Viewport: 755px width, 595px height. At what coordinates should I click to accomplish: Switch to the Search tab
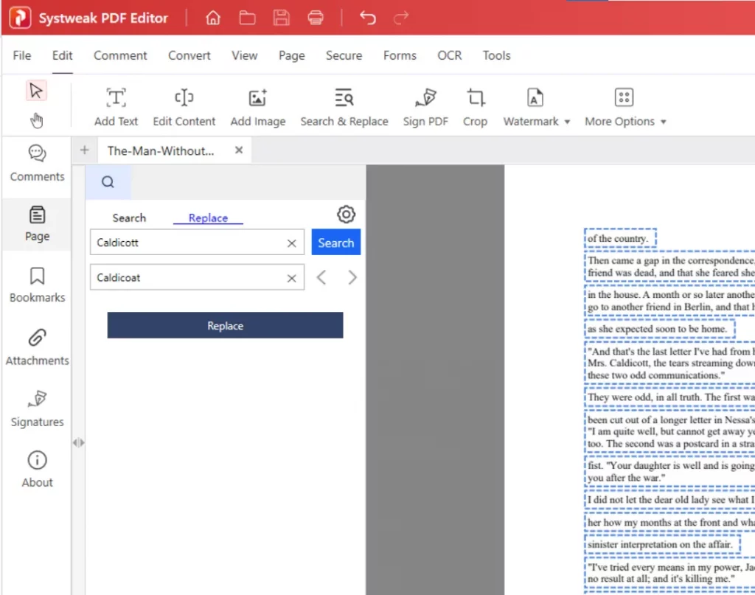[x=129, y=218]
